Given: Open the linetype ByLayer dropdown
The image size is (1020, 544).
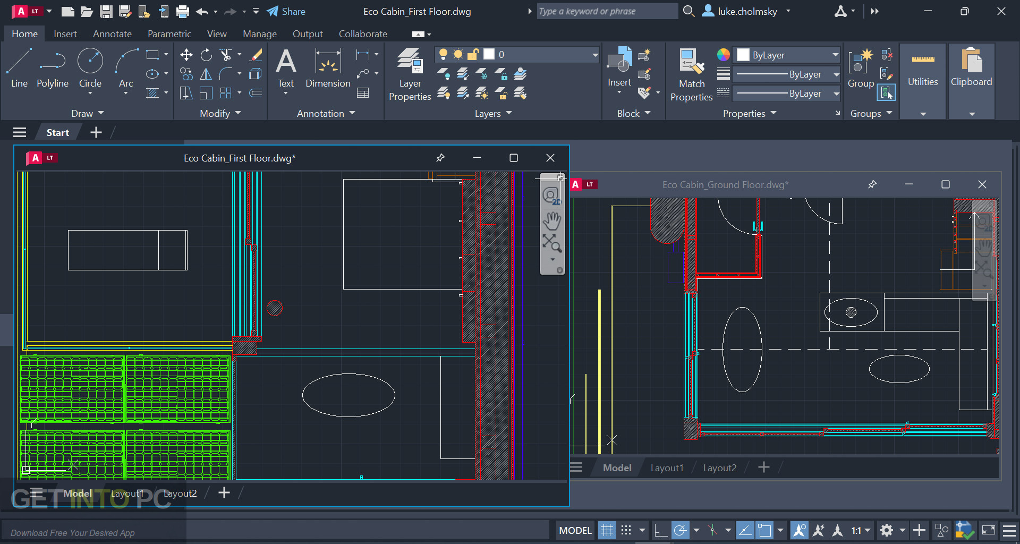Looking at the screenshot, I should [787, 93].
